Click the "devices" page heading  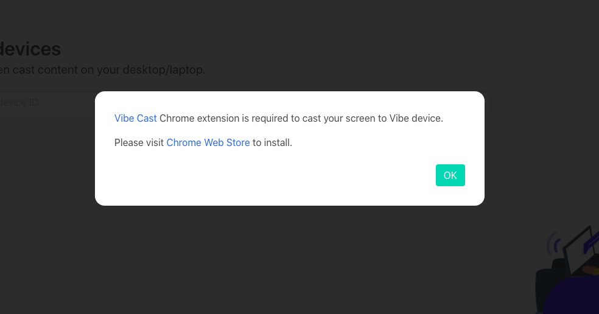(x=30, y=49)
